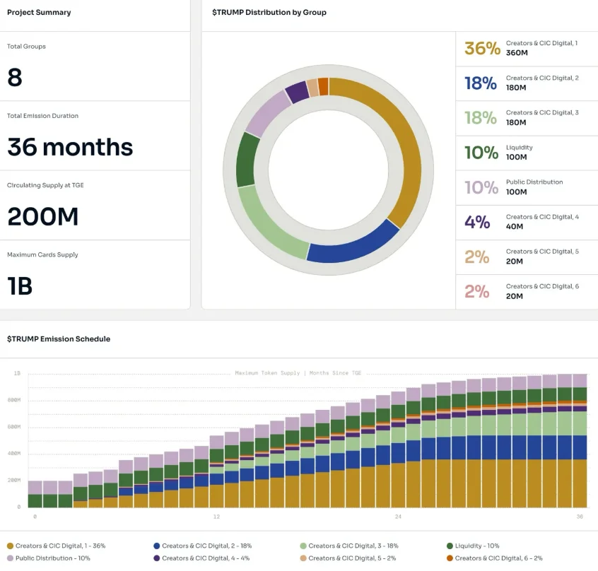The image size is (598, 571).
Task: Click the "$TRUMP Emission Schedule" heading
Action: click(x=59, y=339)
